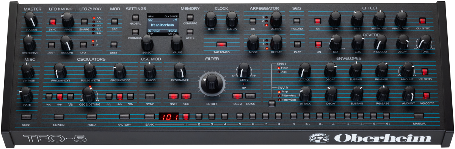Image resolution: width=455 pixels, height=149 pixels.
Task: Toggle the OSC 2 mixer button
Action: pyautogui.click(x=237, y=96)
